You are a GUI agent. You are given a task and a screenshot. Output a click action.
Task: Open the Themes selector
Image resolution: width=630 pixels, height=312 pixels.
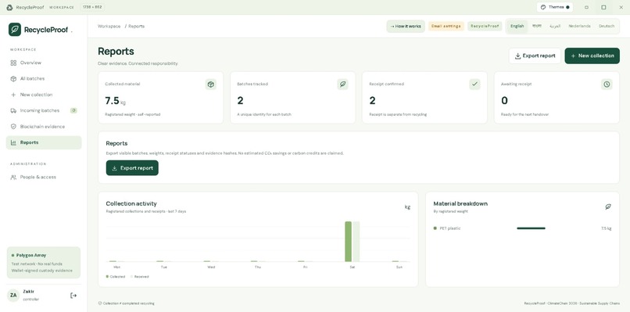pyautogui.click(x=554, y=7)
